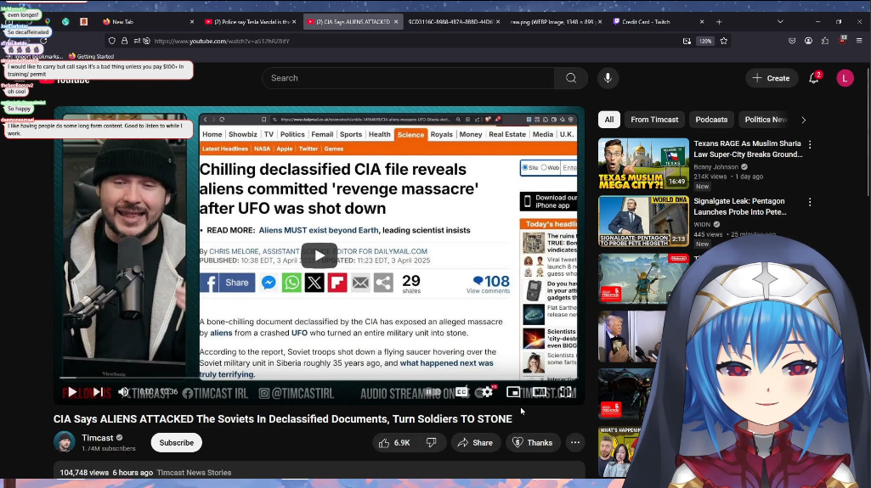Like the video with thumbs up
The image size is (871, 488).
click(394, 442)
